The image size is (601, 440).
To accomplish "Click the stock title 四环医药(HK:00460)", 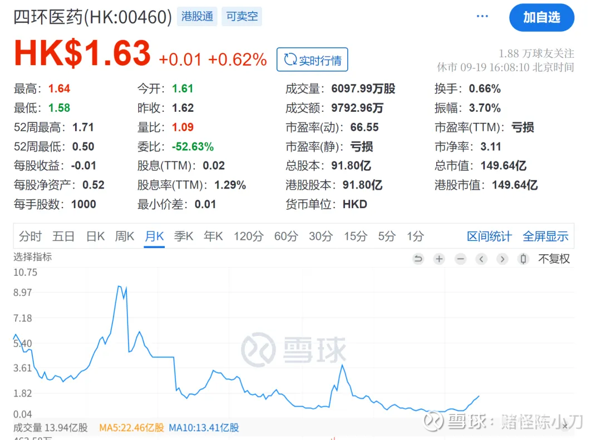I will point(92,17).
